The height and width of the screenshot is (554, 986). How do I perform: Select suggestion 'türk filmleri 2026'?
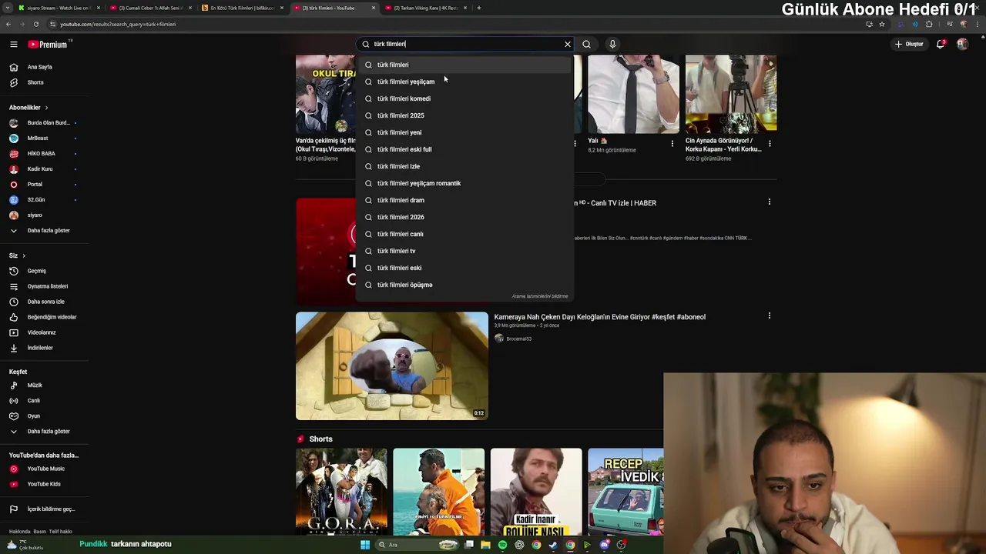coord(464,217)
